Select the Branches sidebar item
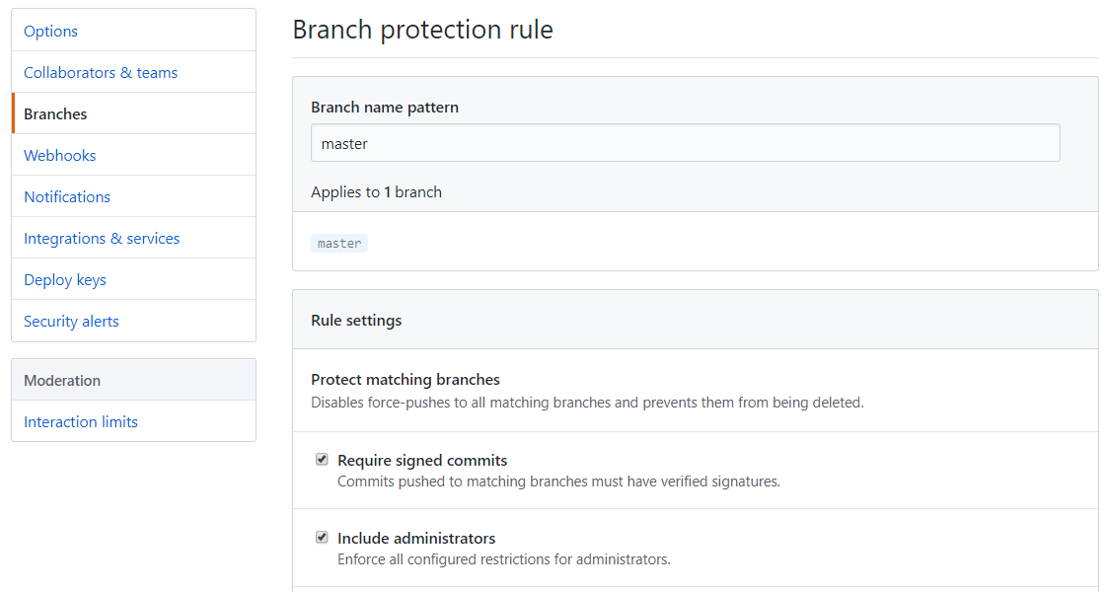This screenshot has height=592, width=1106. point(55,114)
